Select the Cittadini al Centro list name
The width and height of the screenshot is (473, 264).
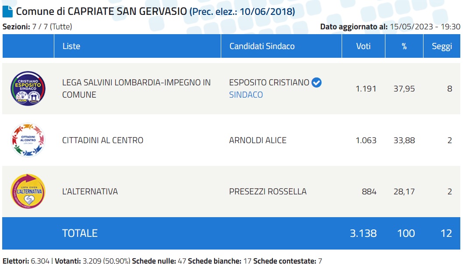[103, 141]
